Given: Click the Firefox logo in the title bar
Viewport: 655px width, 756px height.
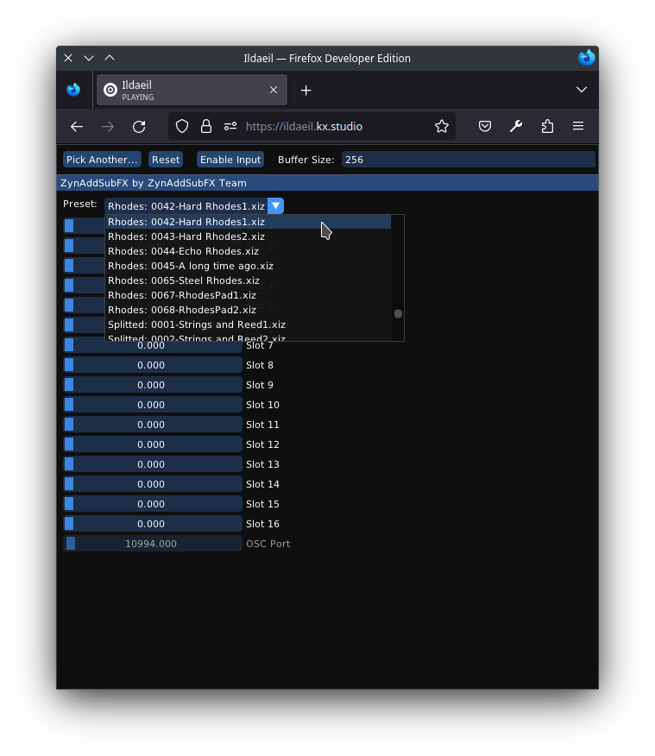Looking at the screenshot, I should click(x=586, y=58).
